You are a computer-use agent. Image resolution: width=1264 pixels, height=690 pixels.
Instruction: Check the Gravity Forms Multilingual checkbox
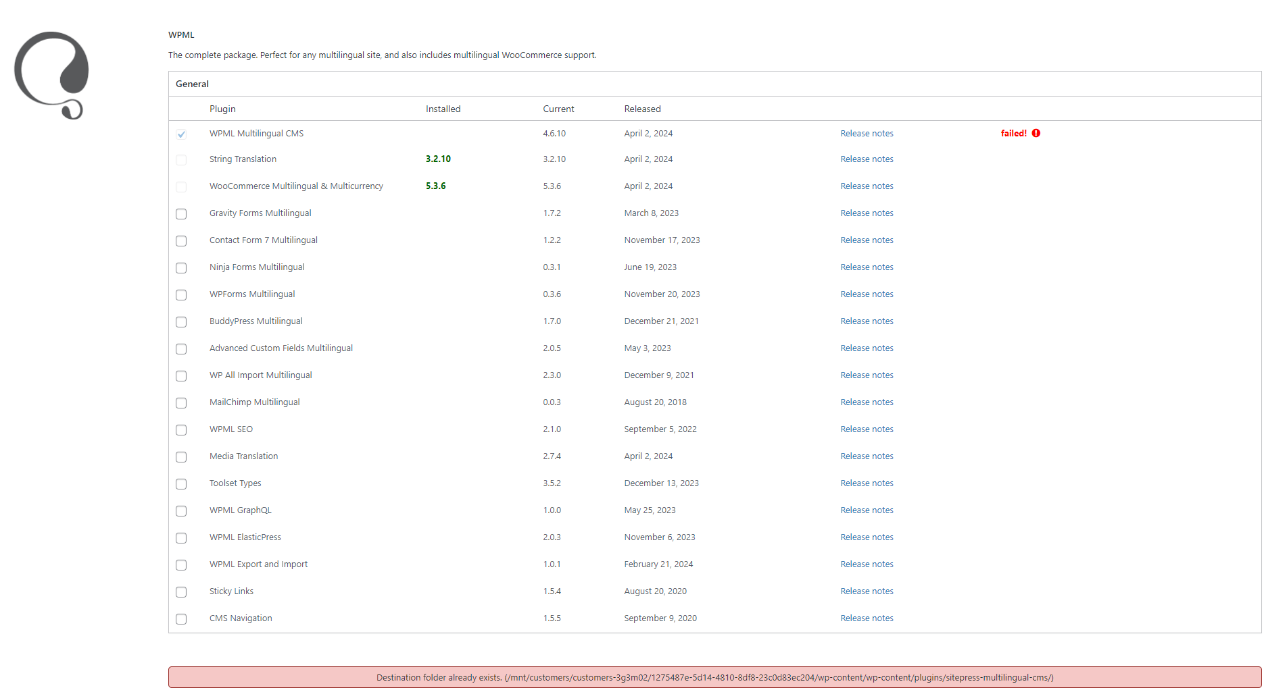[181, 214]
